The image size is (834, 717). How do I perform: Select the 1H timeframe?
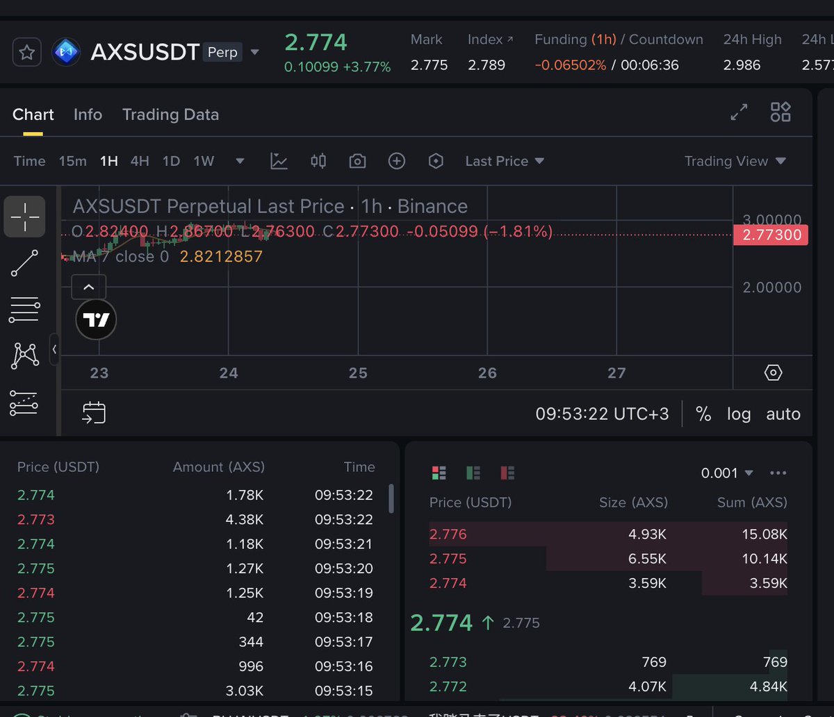(x=108, y=161)
